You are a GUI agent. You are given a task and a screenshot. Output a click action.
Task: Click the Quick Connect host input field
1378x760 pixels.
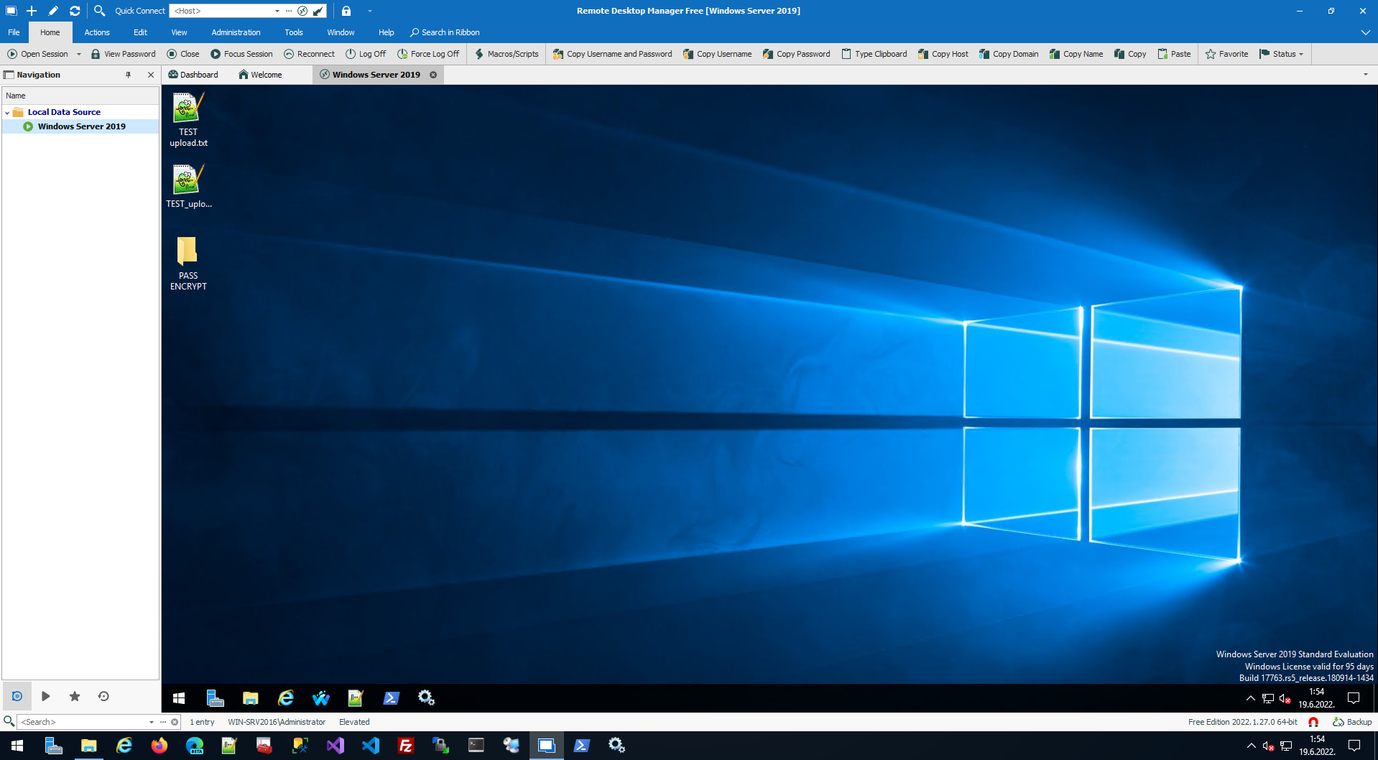pos(223,11)
